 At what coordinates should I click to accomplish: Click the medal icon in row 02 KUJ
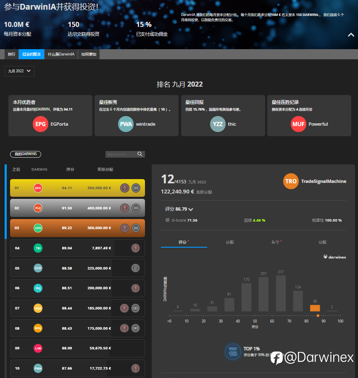125,208
